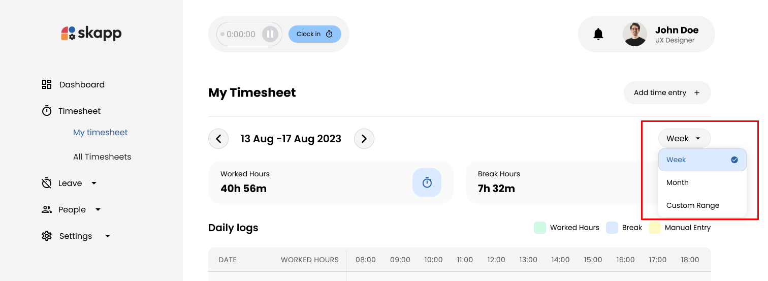Click the 7h 32m break hours value
This screenshot has height=281, width=768.
click(496, 189)
